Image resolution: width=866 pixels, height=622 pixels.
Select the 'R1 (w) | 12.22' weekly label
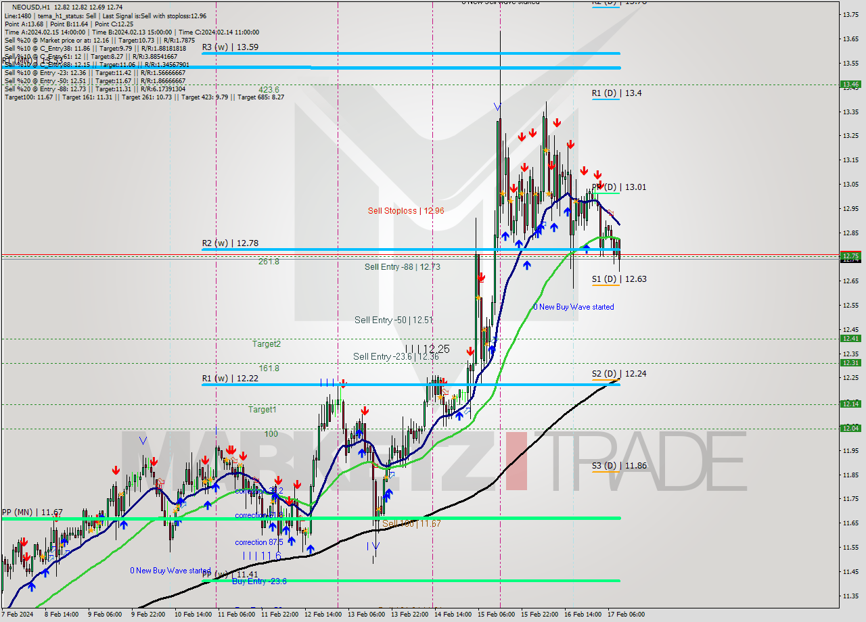[230, 379]
